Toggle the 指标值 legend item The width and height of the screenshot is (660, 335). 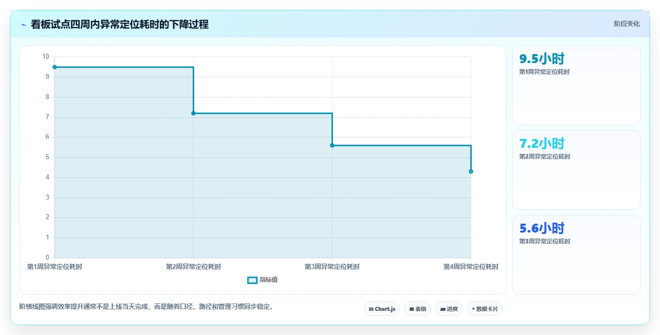(x=262, y=280)
